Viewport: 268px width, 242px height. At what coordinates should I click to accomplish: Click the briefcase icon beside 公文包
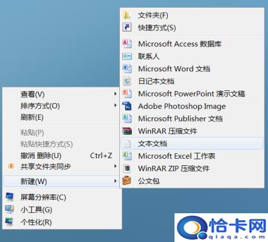(127, 180)
